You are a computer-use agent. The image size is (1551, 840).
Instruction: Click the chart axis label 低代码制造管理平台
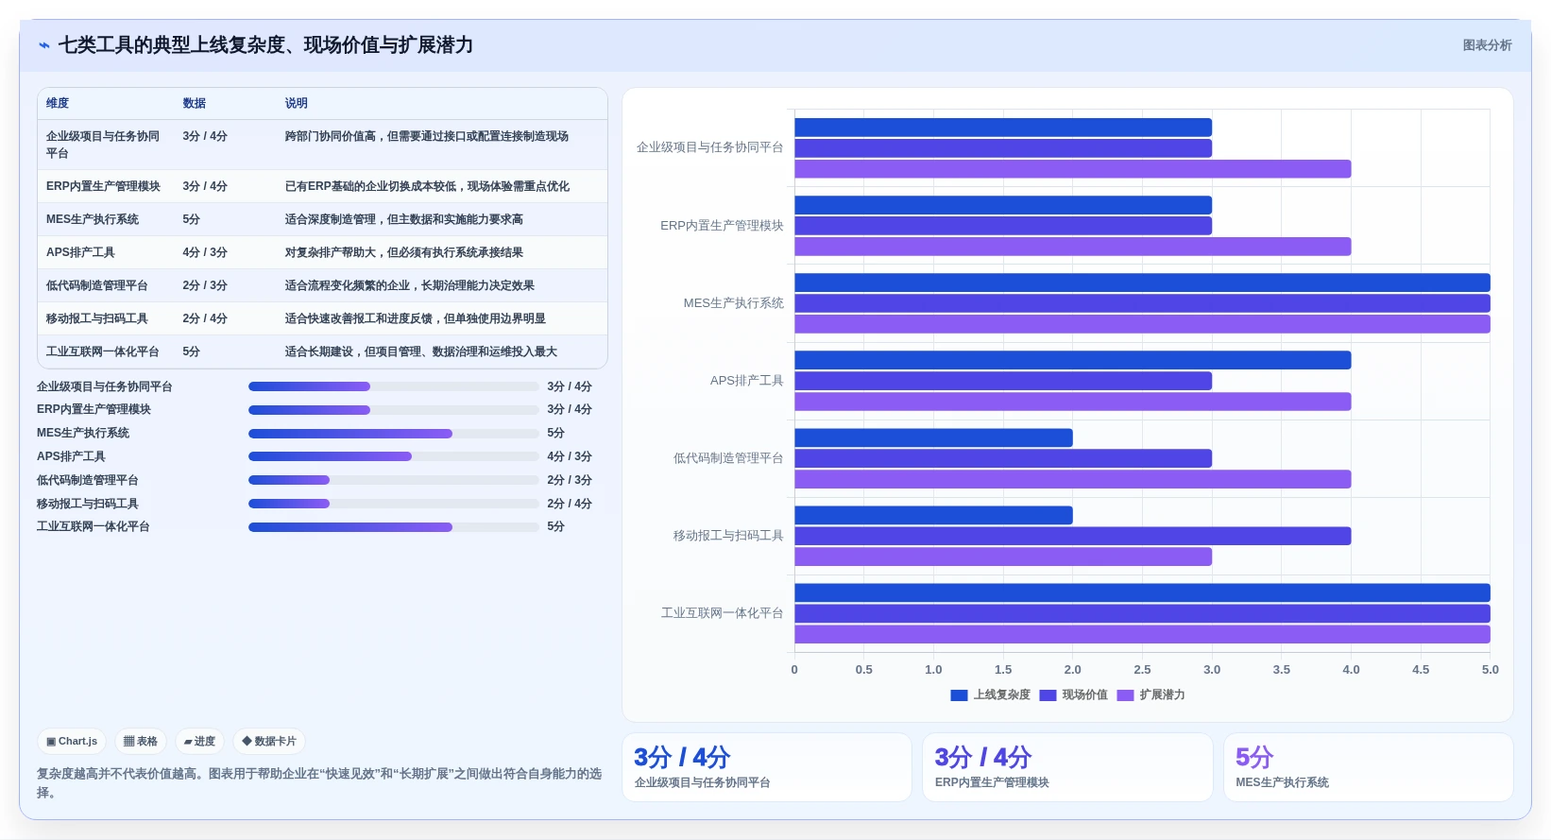[728, 458]
